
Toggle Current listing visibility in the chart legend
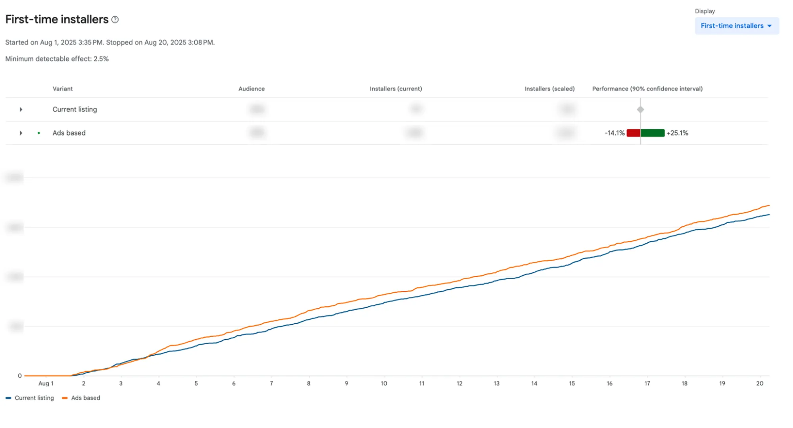(29, 398)
